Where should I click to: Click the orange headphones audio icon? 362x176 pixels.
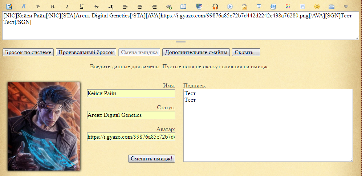click(215, 7)
